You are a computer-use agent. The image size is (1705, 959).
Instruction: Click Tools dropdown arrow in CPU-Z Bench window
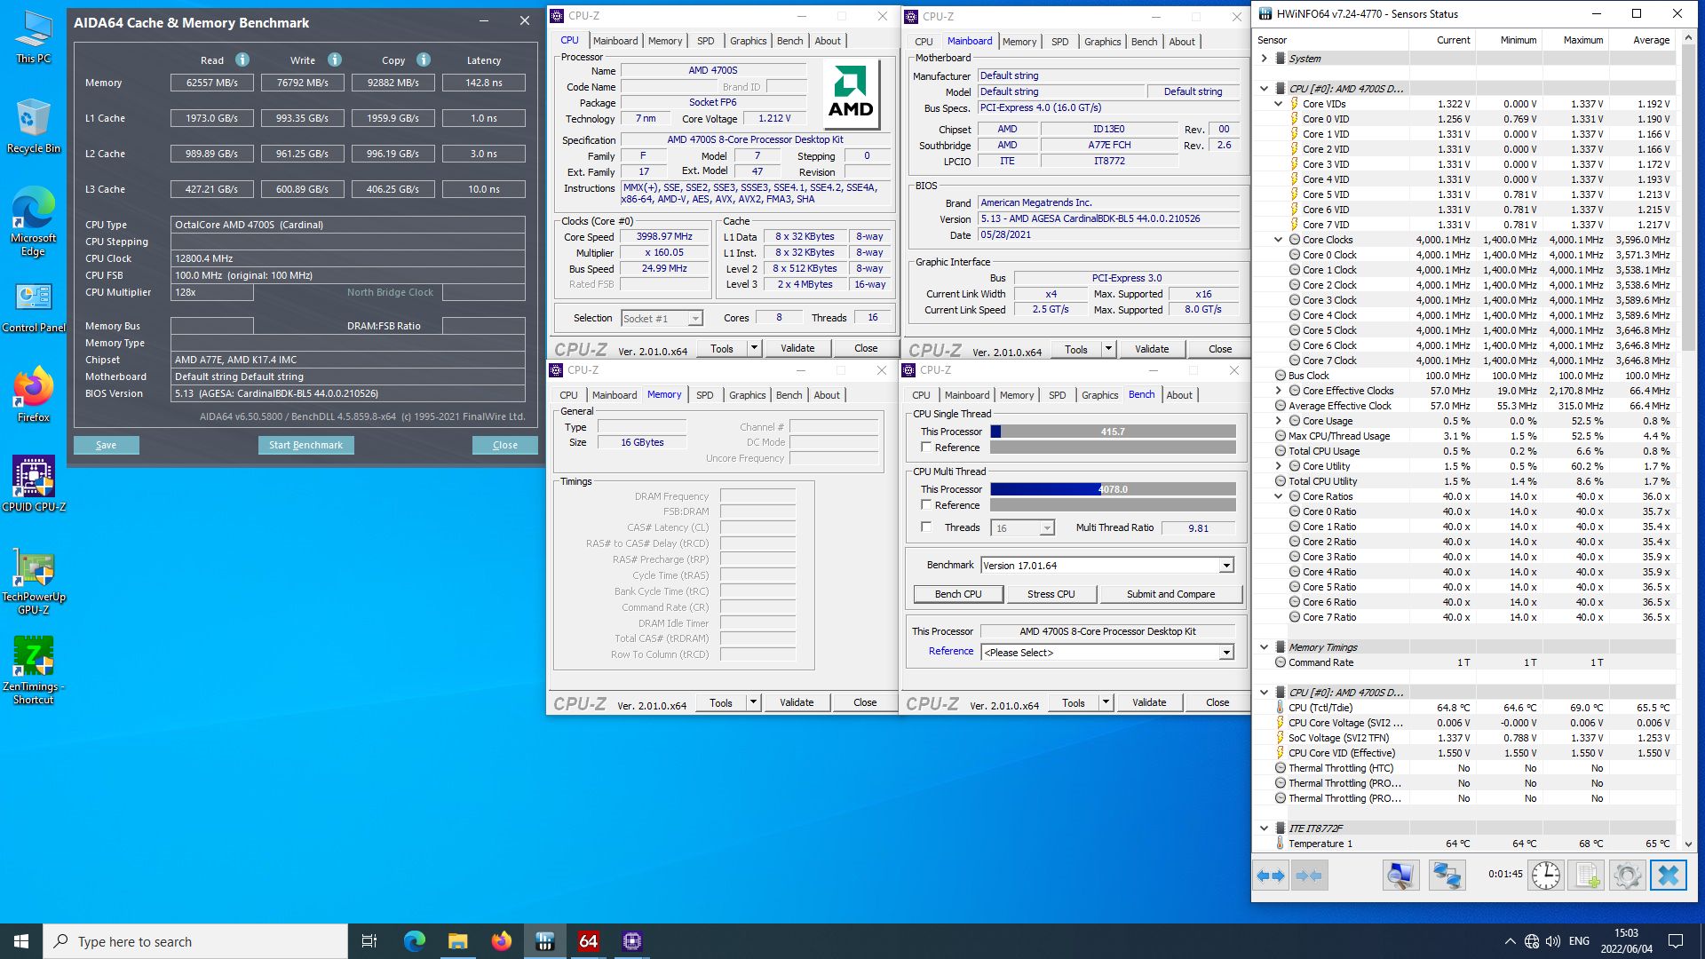point(1106,702)
